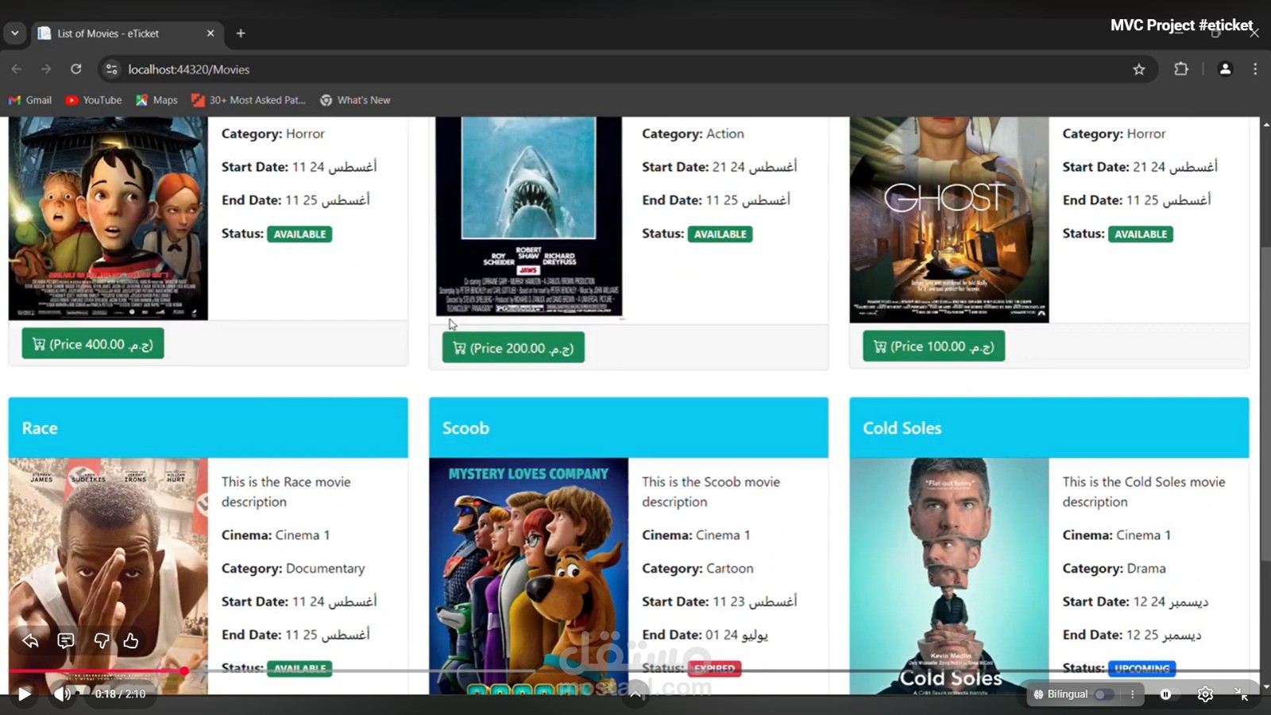Open the Gmail bookmark

30,100
